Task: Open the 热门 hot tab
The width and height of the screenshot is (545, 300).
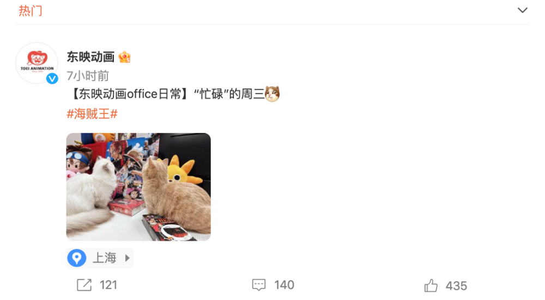Action: [30, 11]
